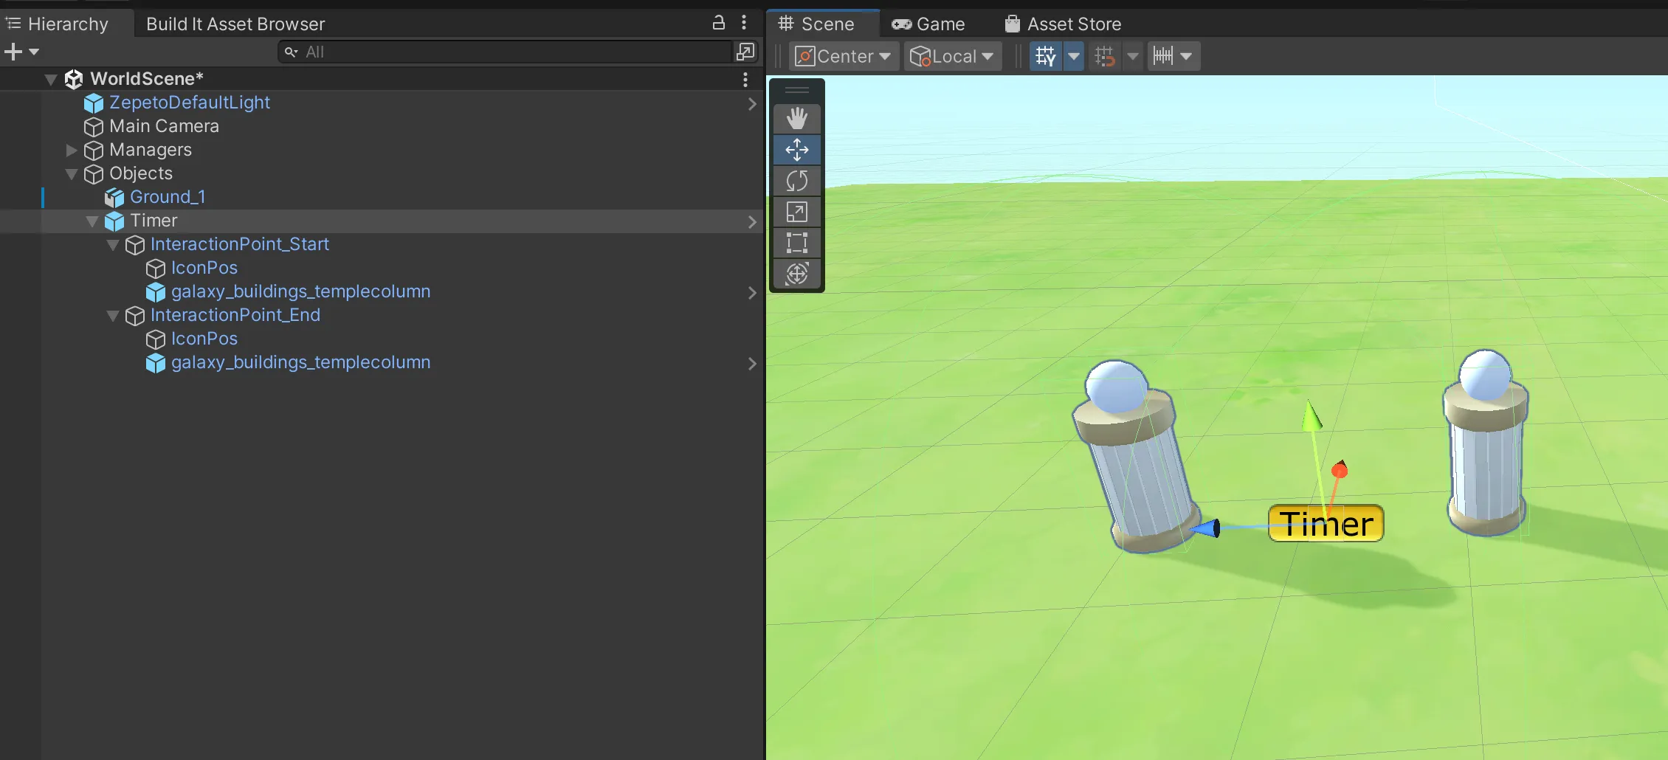Select Main Camera object
The height and width of the screenshot is (760, 1668).
164,126
